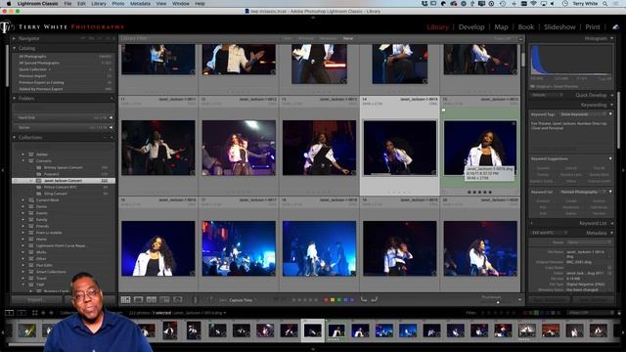Hide the left panel group arrow
Image resolution: width=626 pixels, height=352 pixels.
[2, 170]
